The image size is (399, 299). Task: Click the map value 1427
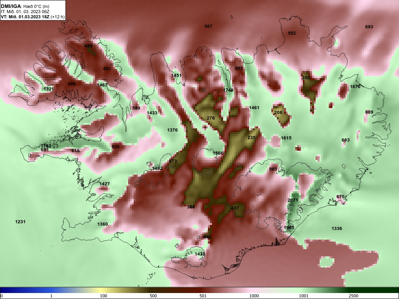point(105,184)
